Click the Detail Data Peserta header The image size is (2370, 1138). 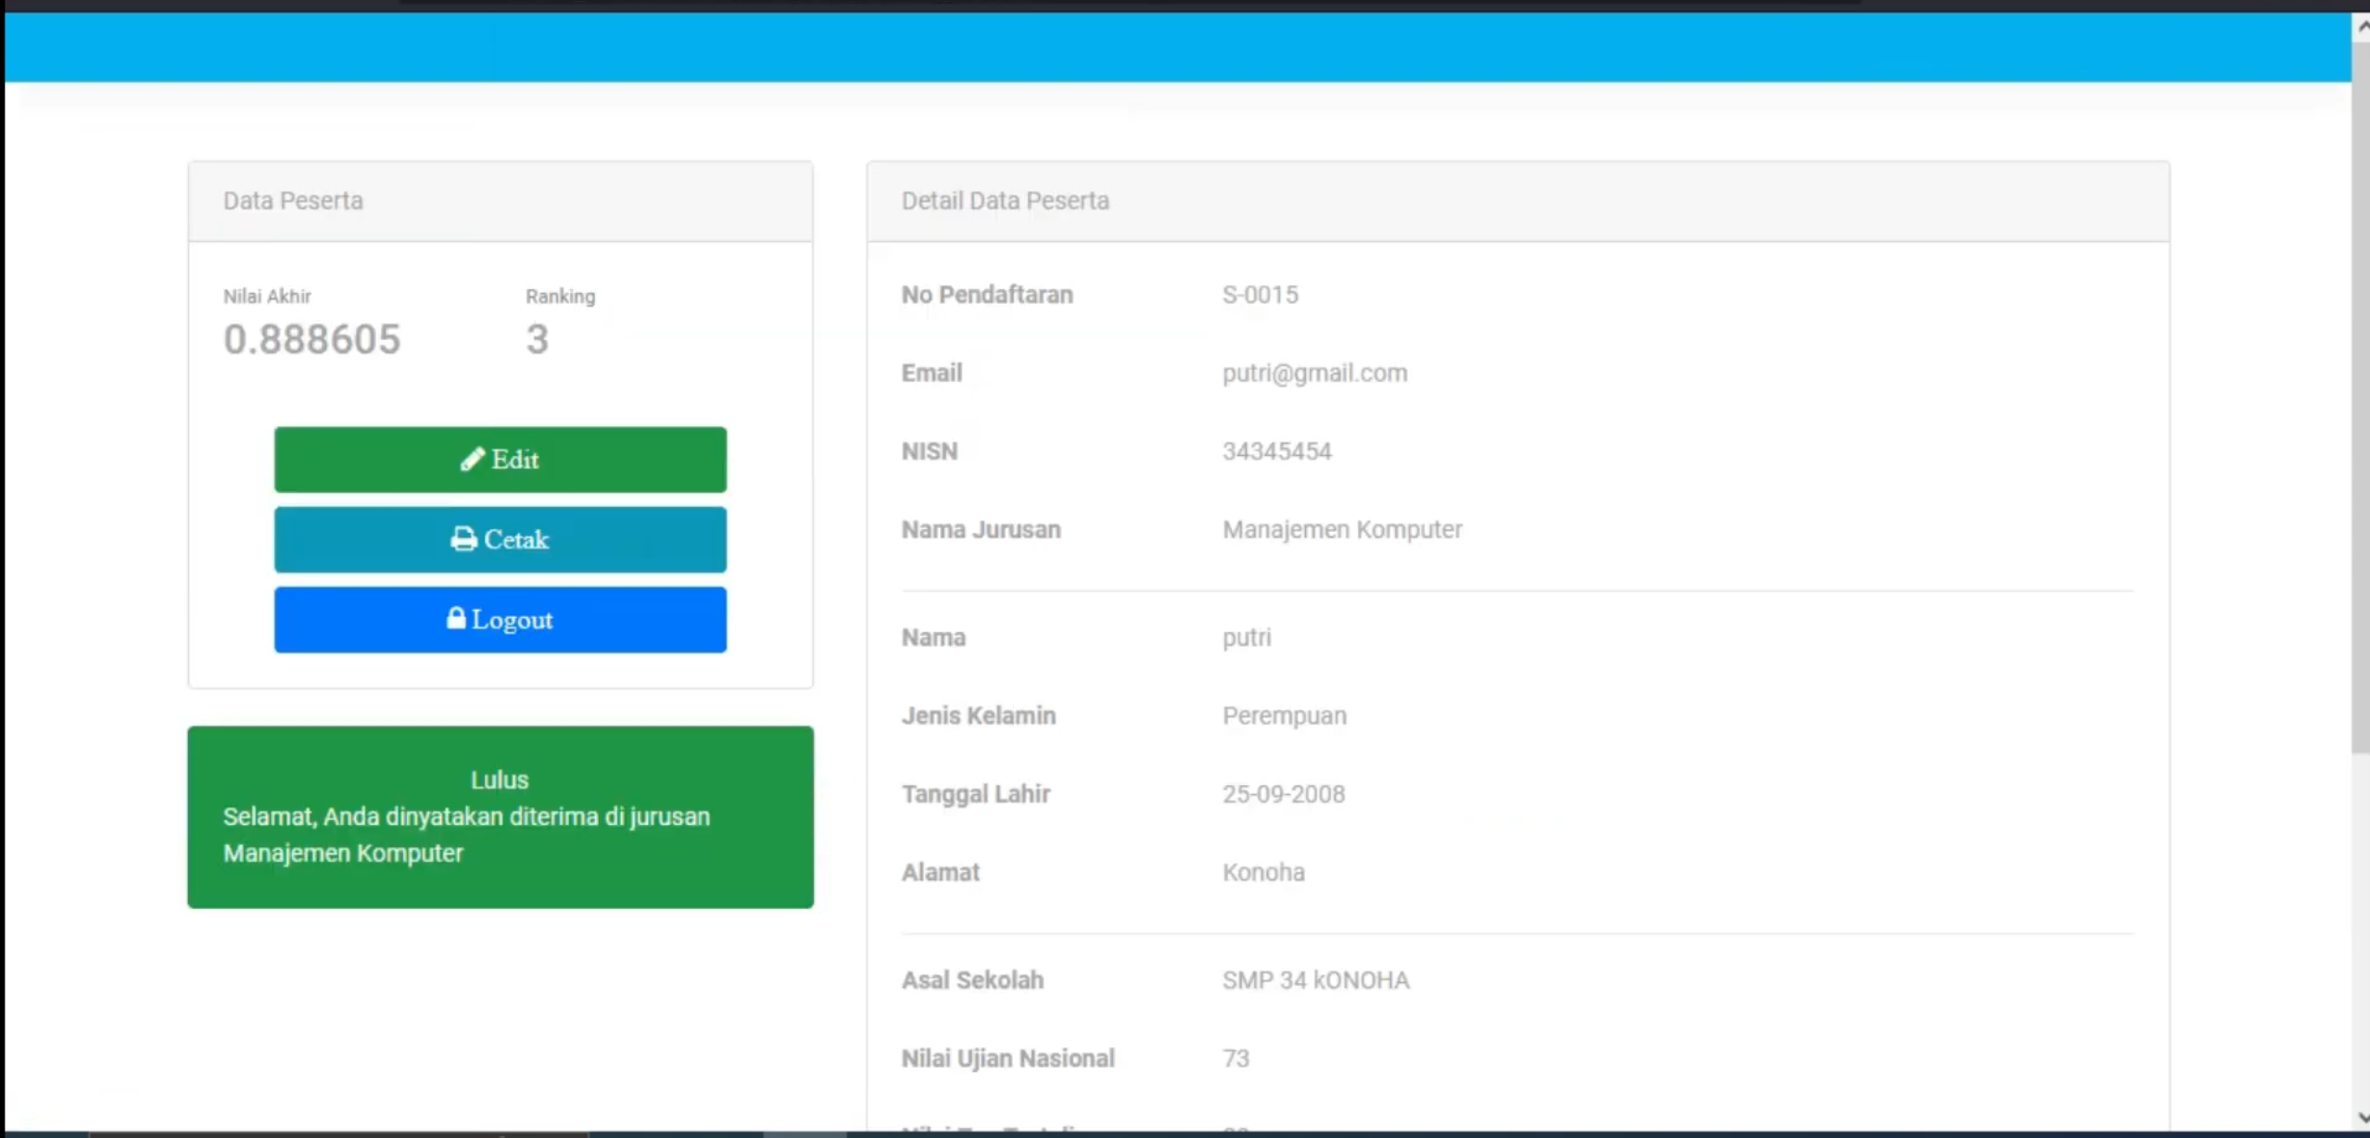click(1518, 201)
